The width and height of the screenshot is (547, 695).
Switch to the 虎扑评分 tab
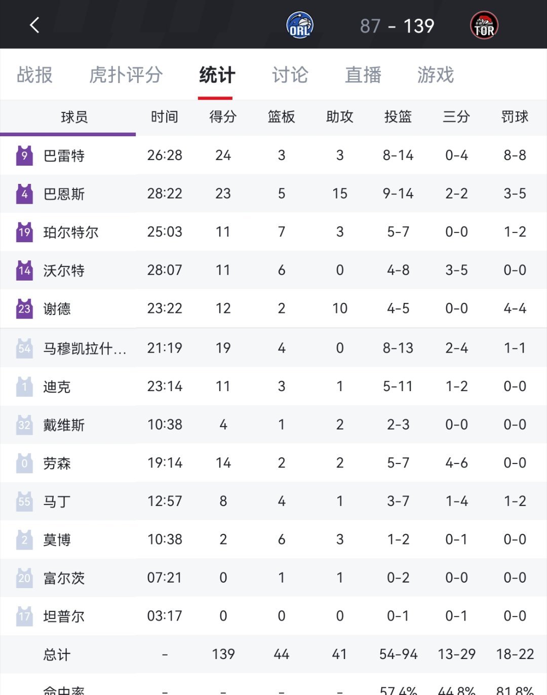(126, 75)
